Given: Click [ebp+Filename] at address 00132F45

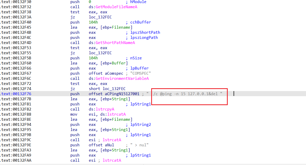Looking at the screenshot, I should pyautogui.click(x=116, y=27).
